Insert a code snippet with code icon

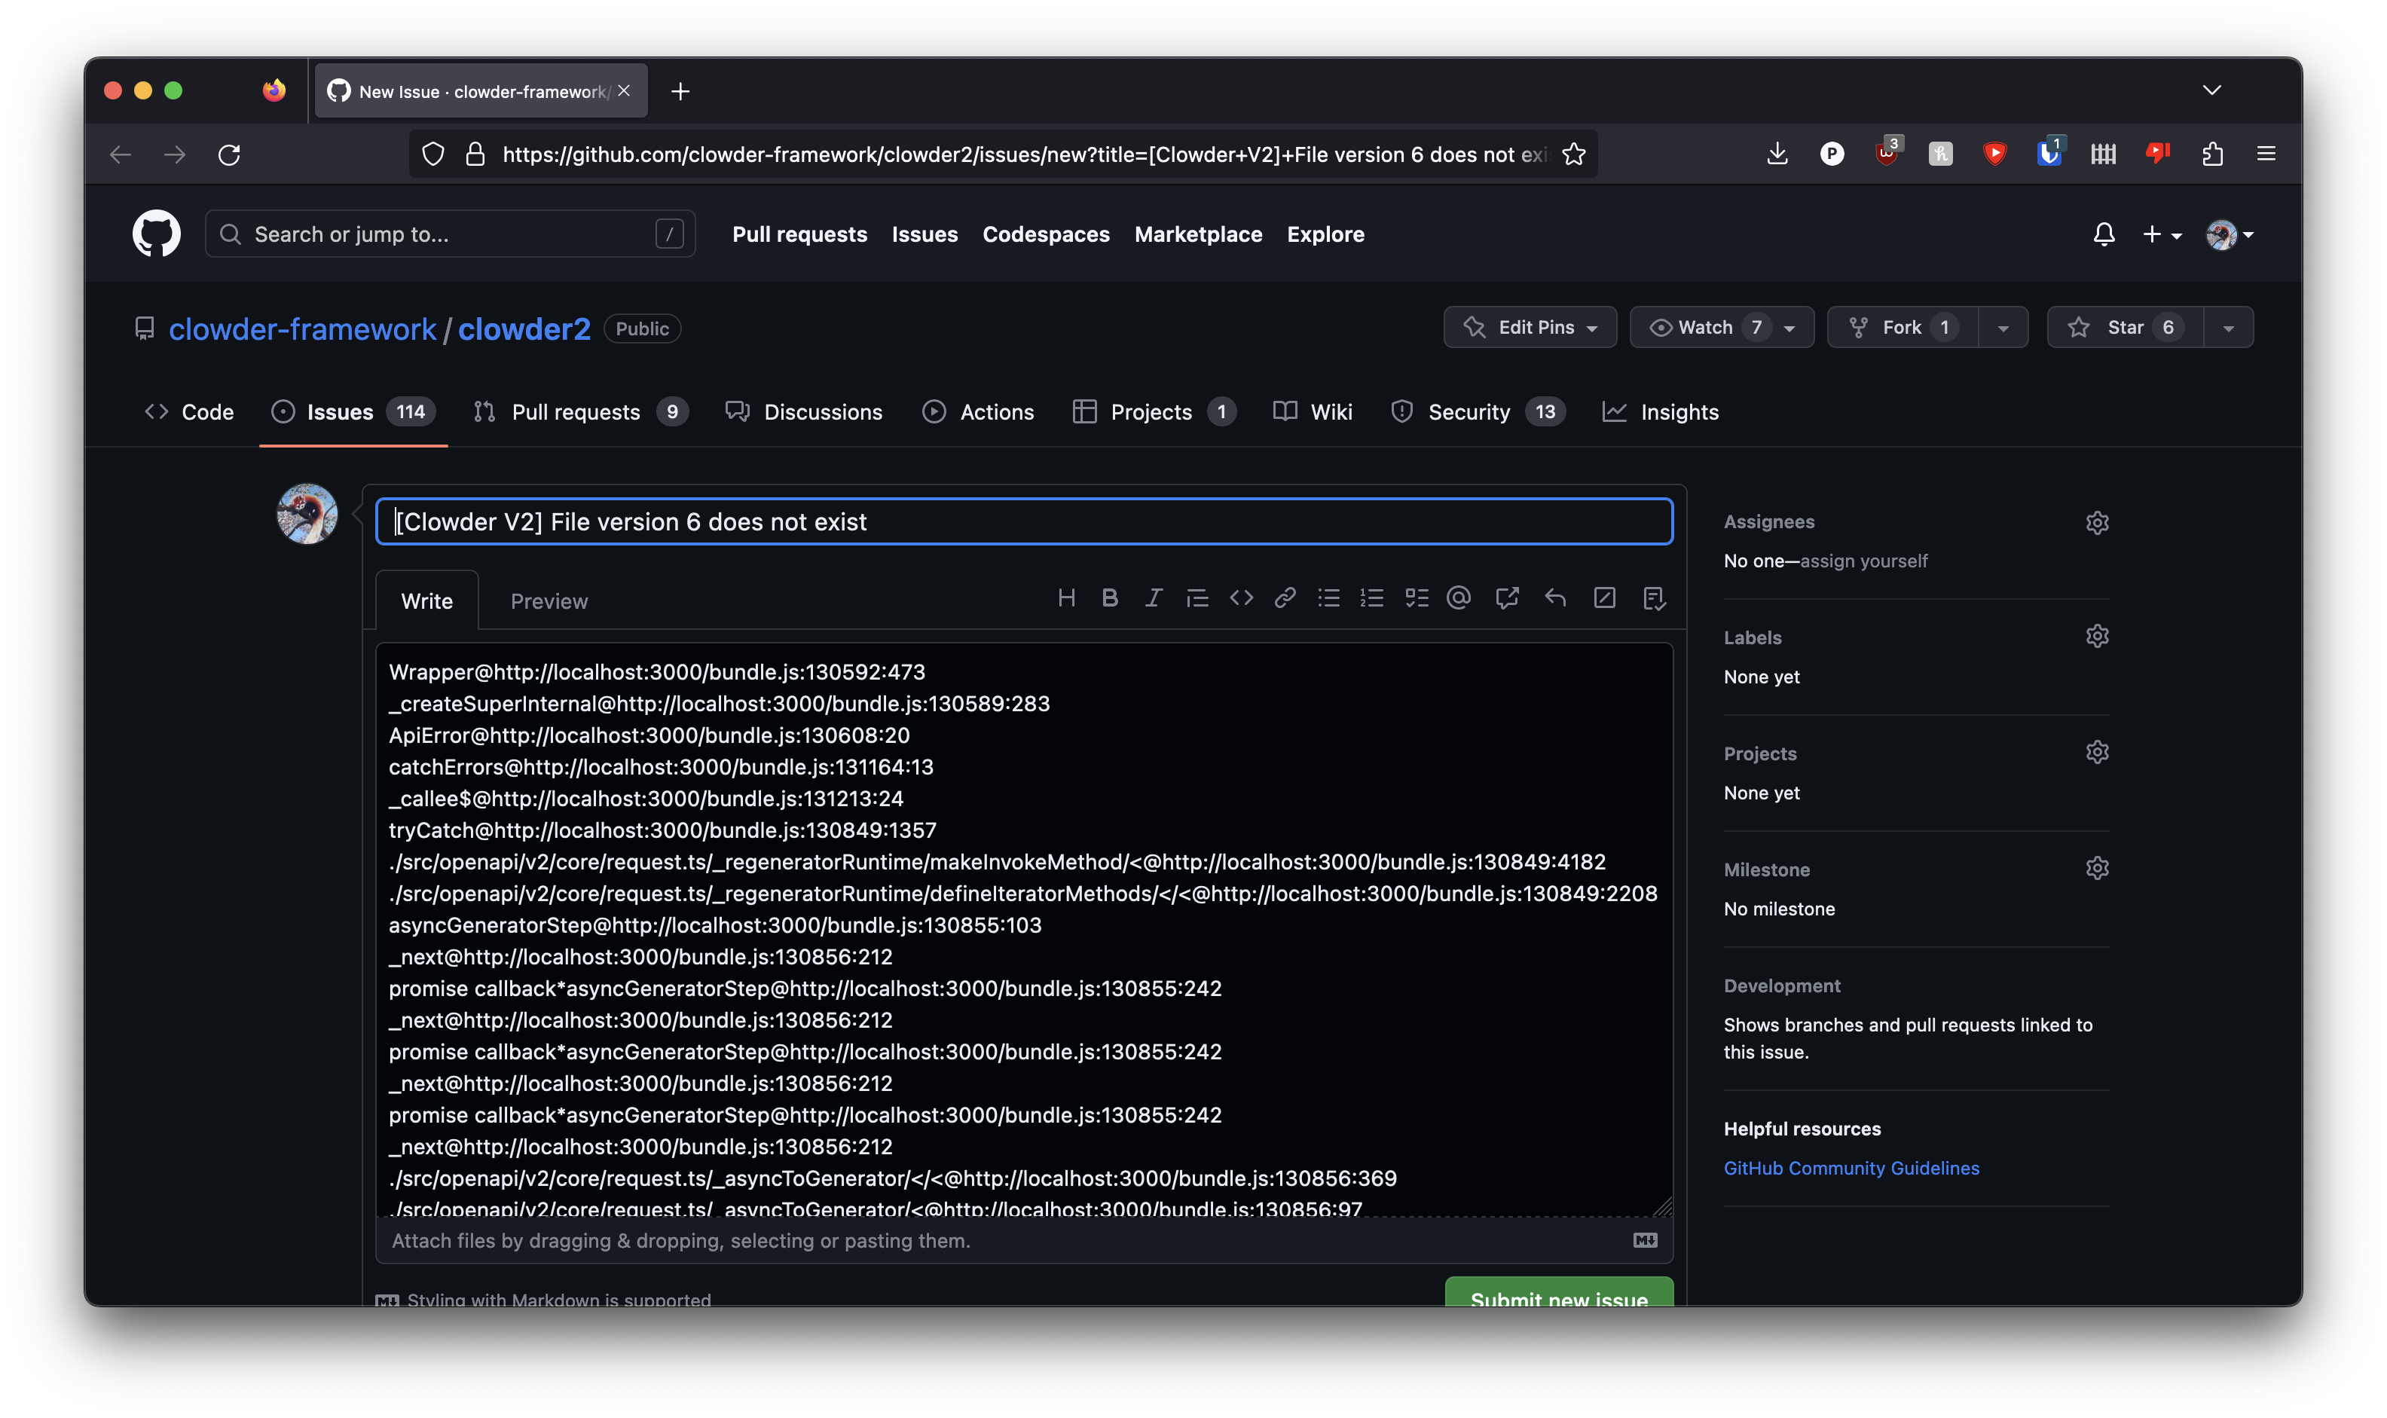coord(1241,598)
